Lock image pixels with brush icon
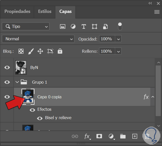This screenshot has height=146, width=162. (x=31, y=51)
